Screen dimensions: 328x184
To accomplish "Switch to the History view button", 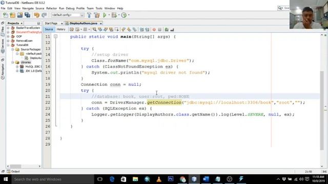I will [x=61, y=30].
